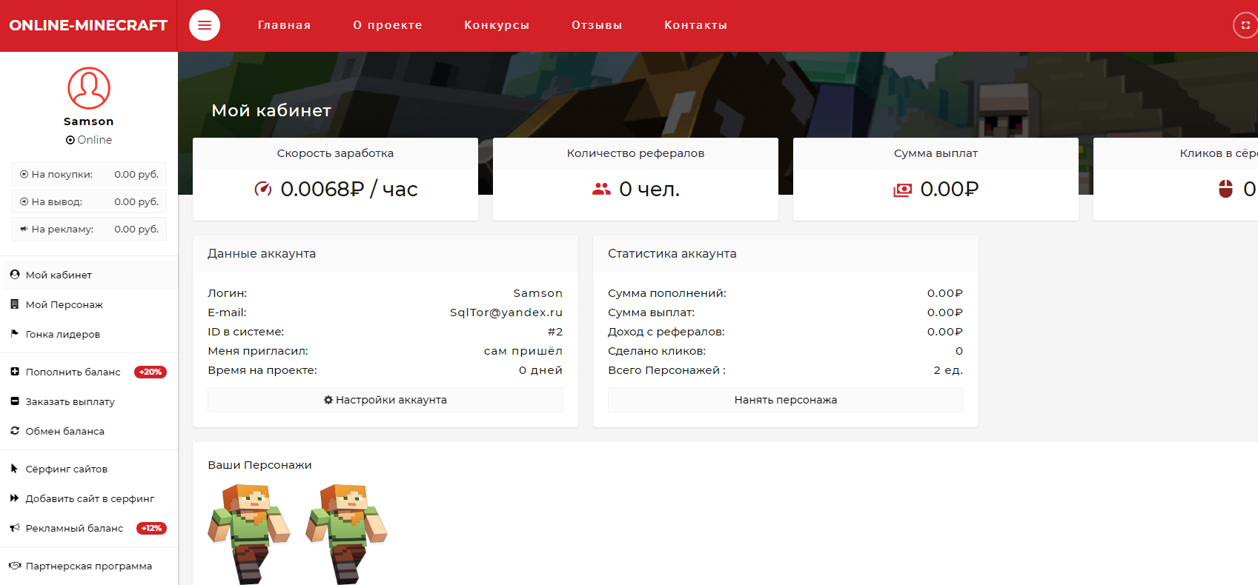This screenshot has height=585, width=1258.
Task: Click the Добавить сайт forward arrows icon
Action: (15, 498)
